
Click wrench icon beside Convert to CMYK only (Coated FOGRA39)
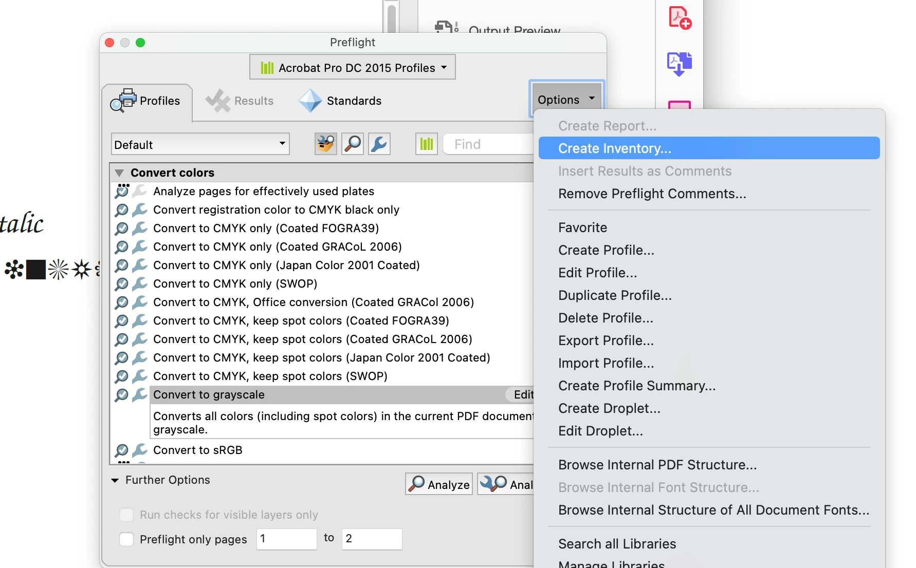pyautogui.click(x=140, y=229)
